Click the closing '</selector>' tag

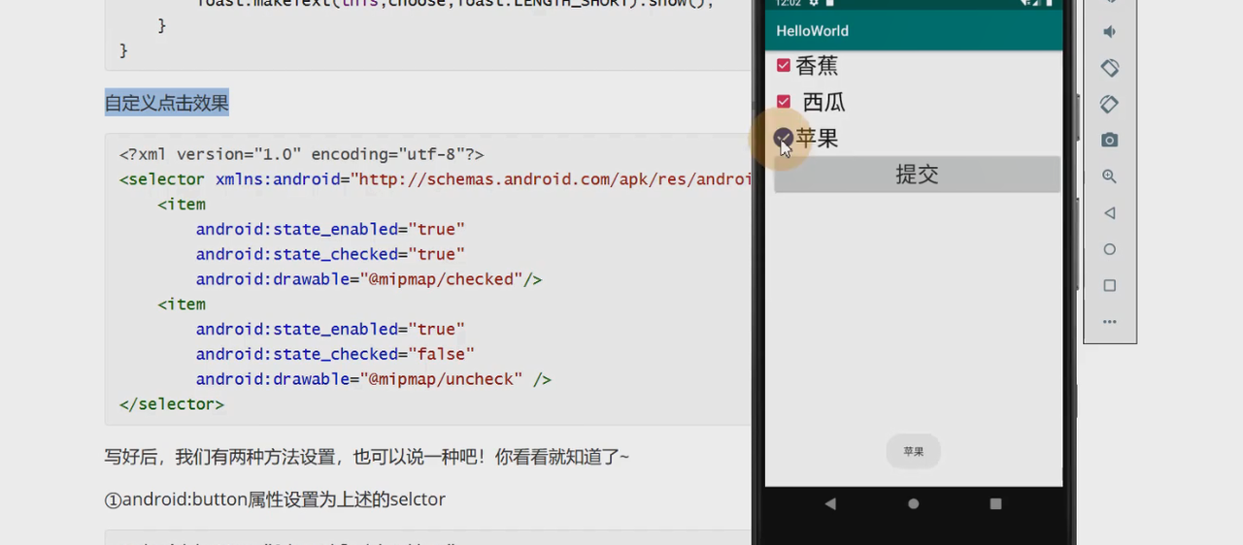[172, 404]
